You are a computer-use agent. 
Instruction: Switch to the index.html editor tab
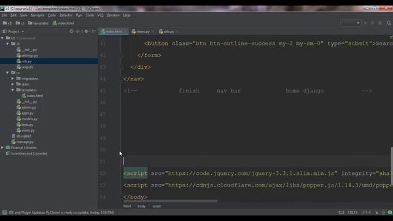[x=114, y=31]
